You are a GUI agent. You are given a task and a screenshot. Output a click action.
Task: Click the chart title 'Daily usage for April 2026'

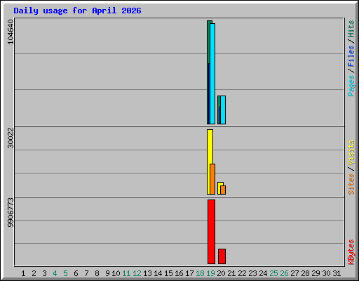pyautogui.click(x=77, y=11)
